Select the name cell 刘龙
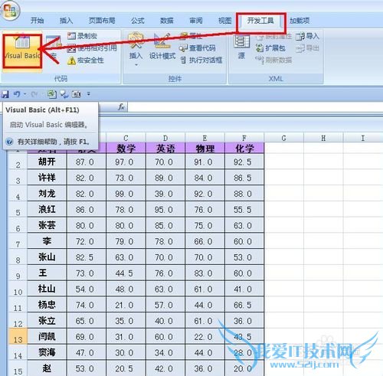 coord(47,194)
